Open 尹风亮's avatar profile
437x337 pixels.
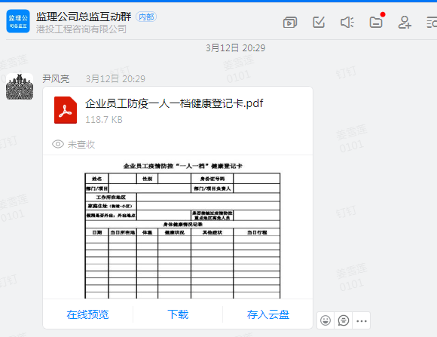click(x=20, y=87)
